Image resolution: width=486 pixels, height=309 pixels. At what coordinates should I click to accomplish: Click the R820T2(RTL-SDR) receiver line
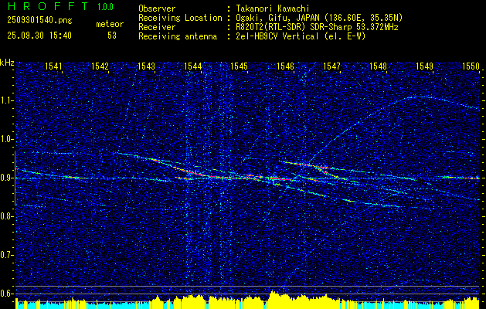pyautogui.click(x=317, y=27)
